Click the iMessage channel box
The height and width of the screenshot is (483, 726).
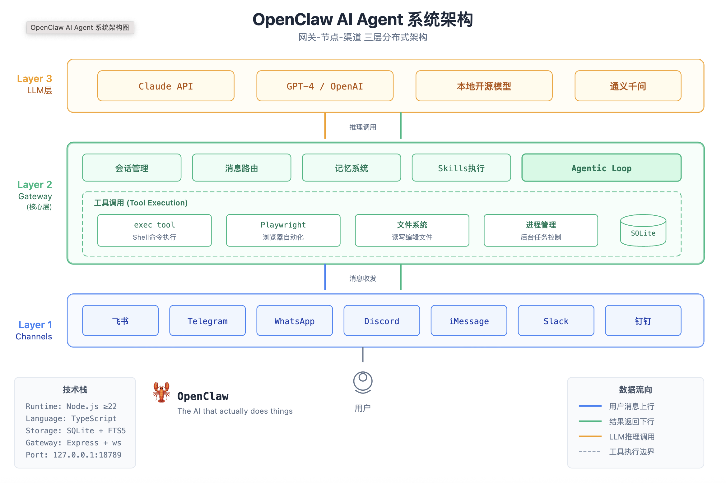469,320
